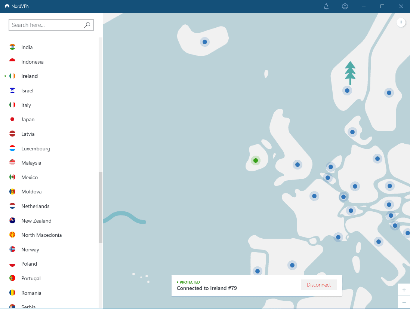Open the notifications bell icon
The height and width of the screenshot is (309, 410).
tap(326, 6)
